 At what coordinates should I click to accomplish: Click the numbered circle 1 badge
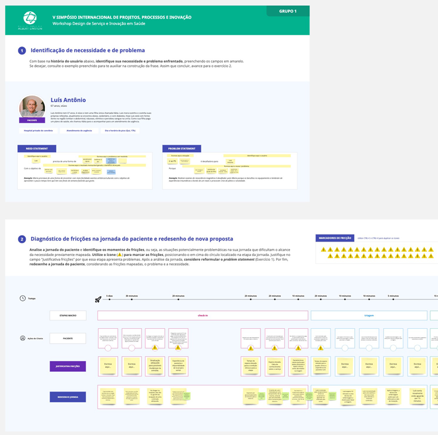22,51
